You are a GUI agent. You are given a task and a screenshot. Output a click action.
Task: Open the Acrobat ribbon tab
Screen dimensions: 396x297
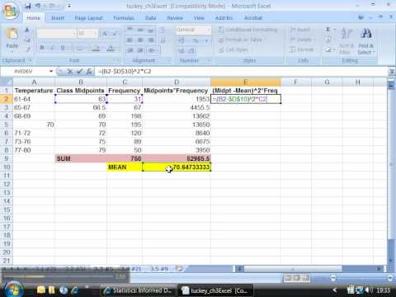[x=253, y=18]
